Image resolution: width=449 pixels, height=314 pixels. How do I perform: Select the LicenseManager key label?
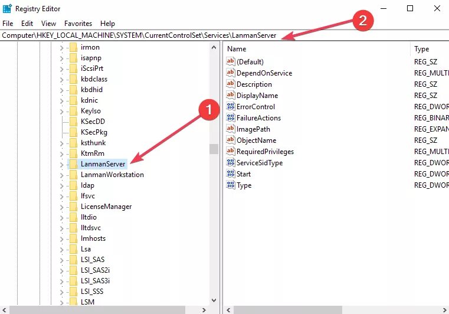coord(106,207)
